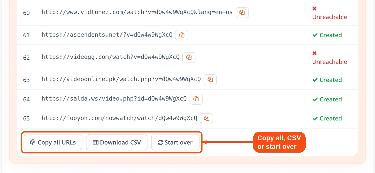Copy the fooyoh.com URL in row 65
The width and height of the screenshot is (375, 173).
coord(207,118)
